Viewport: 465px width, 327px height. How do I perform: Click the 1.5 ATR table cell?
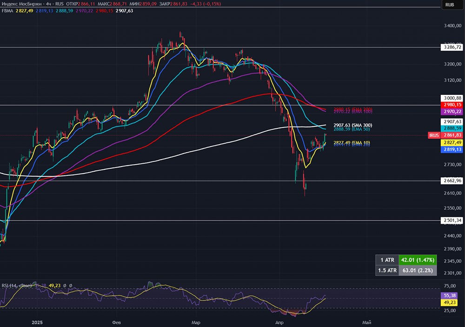point(387,270)
